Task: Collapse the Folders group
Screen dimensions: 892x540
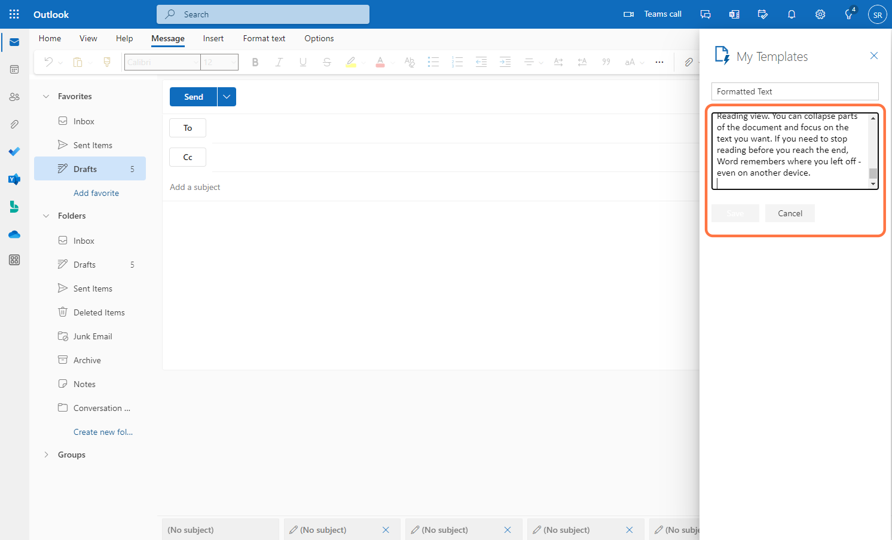Action: point(46,216)
